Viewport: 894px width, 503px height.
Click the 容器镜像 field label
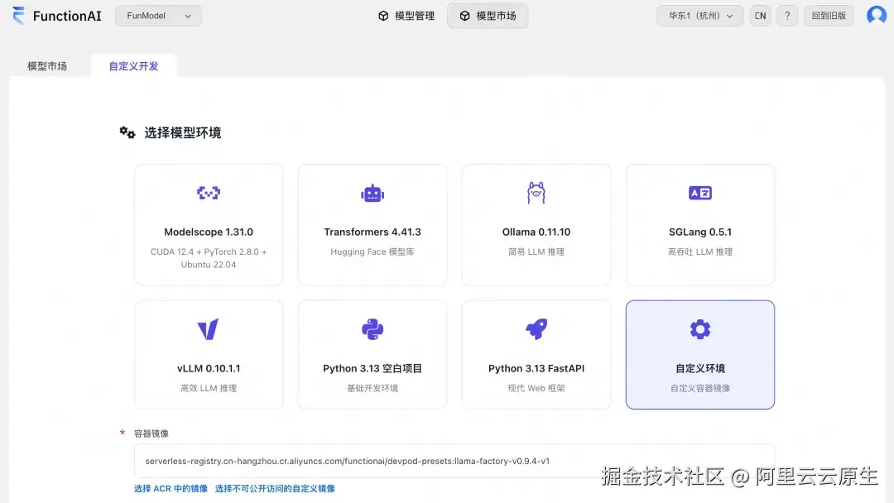pyautogui.click(x=151, y=434)
